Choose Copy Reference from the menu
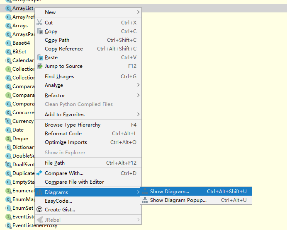 pyautogui.click(x=88, y=49)
